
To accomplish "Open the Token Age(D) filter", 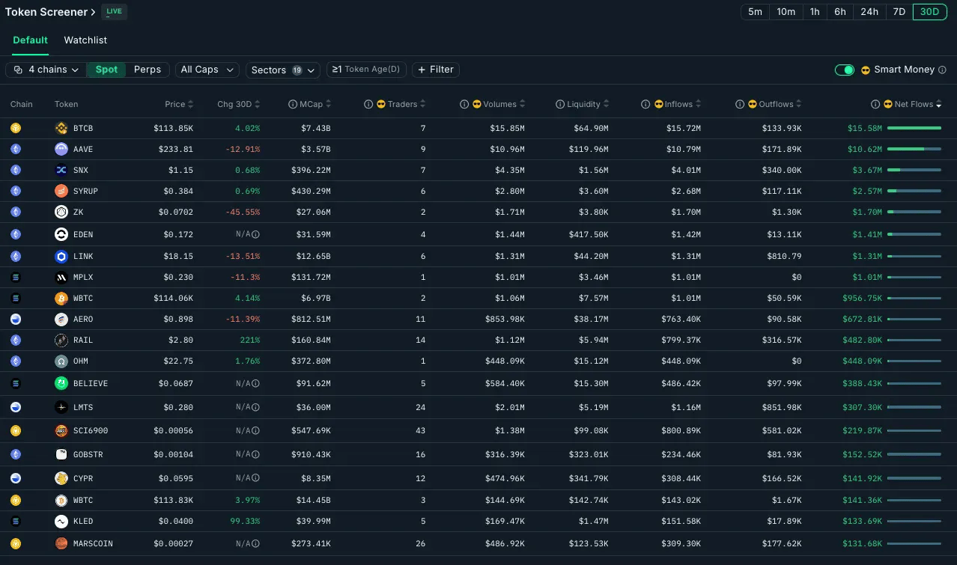I will (366, 70).
